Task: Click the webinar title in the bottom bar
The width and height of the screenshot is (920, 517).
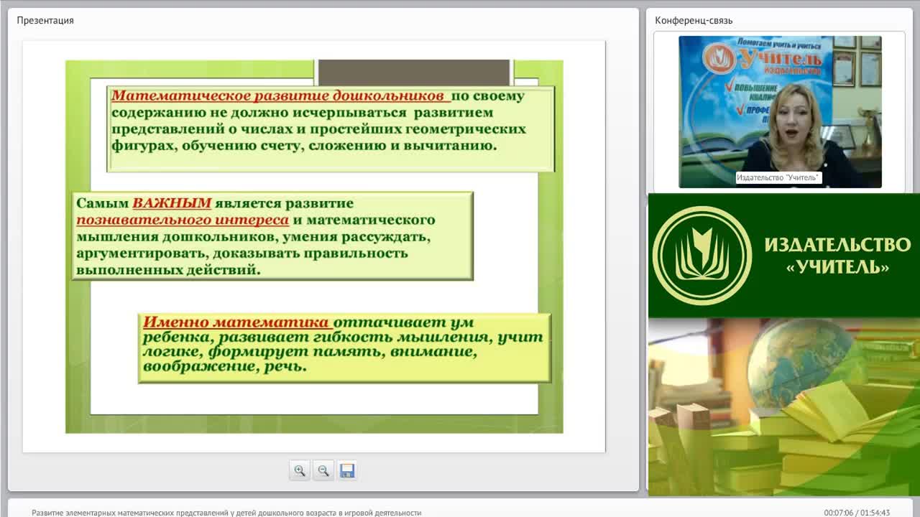Action: [226, 513]
